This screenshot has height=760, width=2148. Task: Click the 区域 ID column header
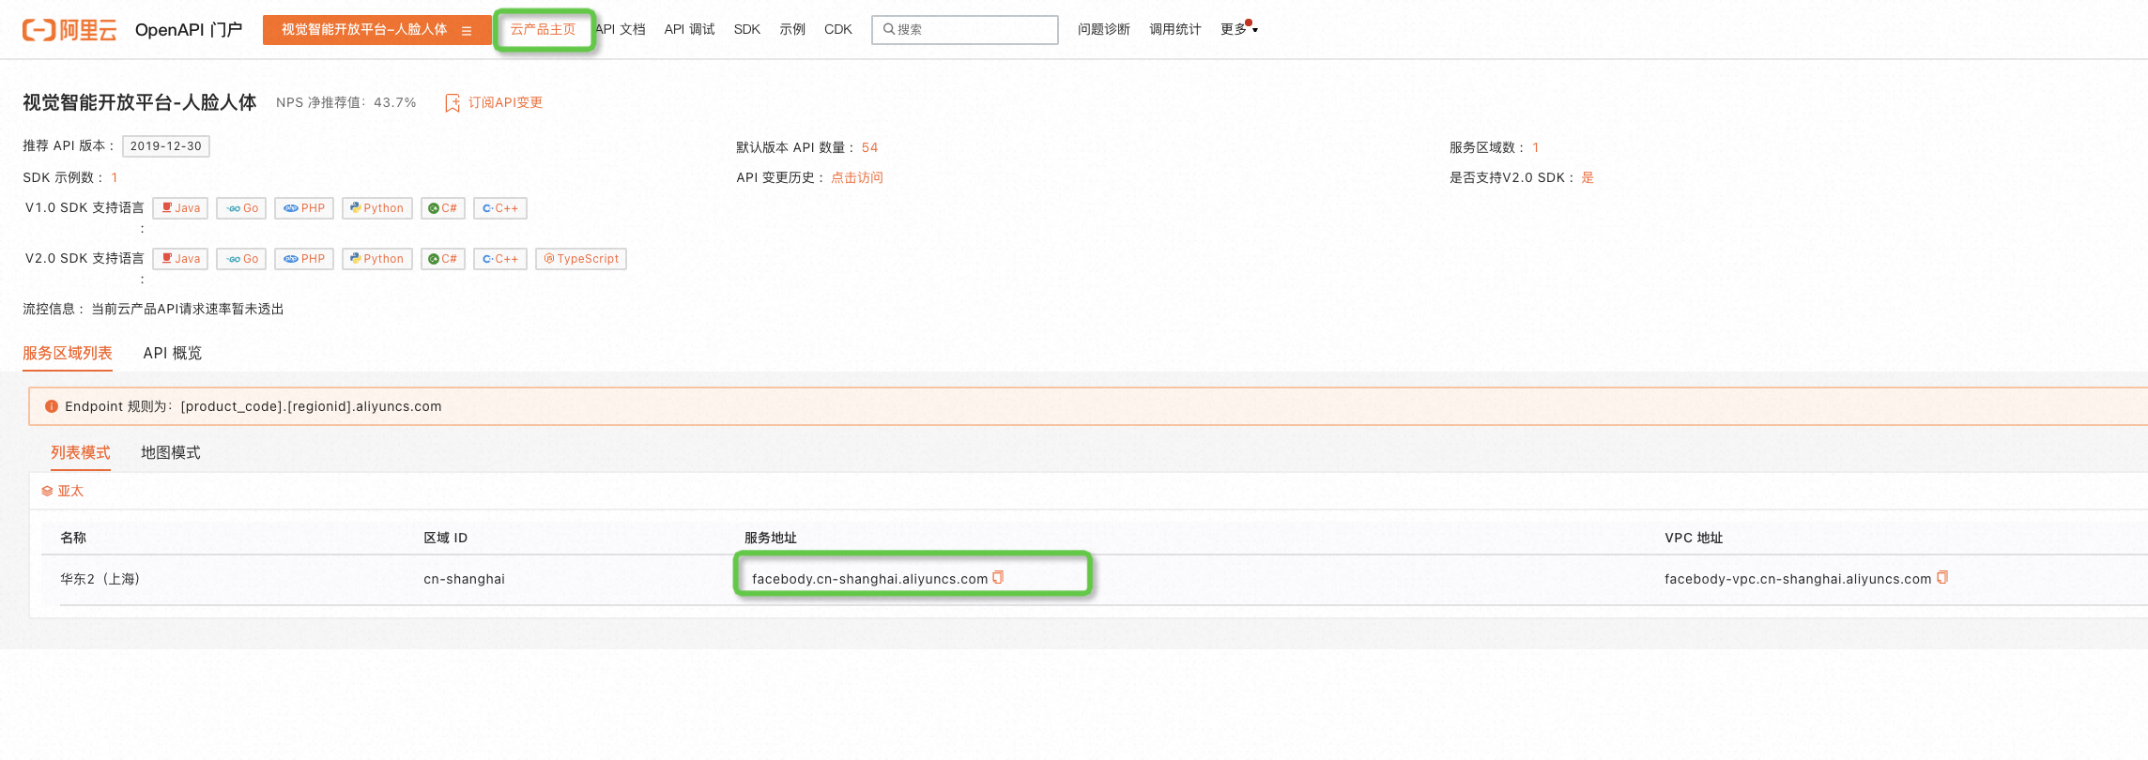(x=445, y=538)
